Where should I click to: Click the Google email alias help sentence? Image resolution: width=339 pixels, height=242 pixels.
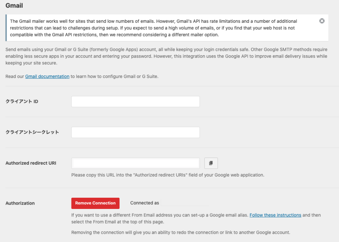(x=160, y=215)
